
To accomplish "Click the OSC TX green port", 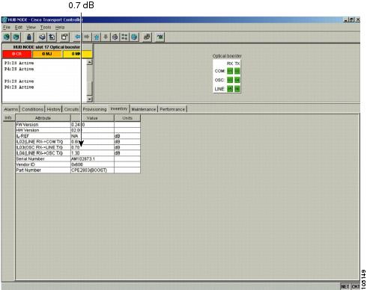I will click(x=237, y=80).
